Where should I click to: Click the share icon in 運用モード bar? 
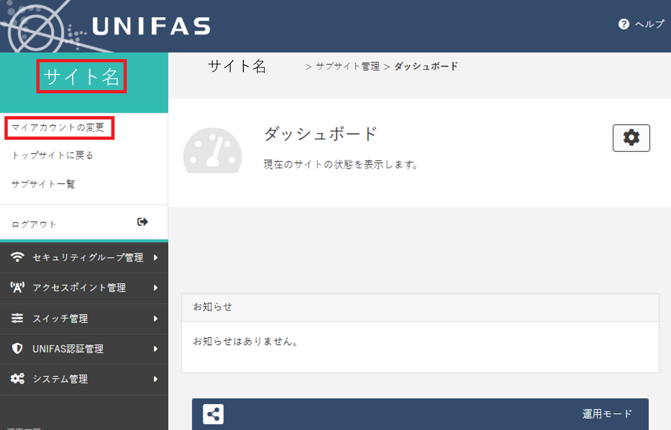[x=213, y=415]
